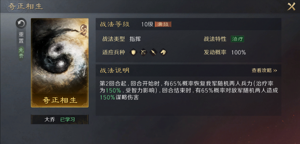Select the 大乔 已学习 learner entry

[60, 119]
